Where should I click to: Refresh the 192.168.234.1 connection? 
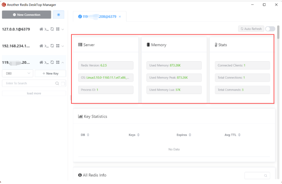[x=52, y=46]
